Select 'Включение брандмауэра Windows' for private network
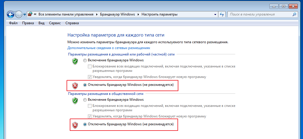303x139 pixels. point(85,60)
